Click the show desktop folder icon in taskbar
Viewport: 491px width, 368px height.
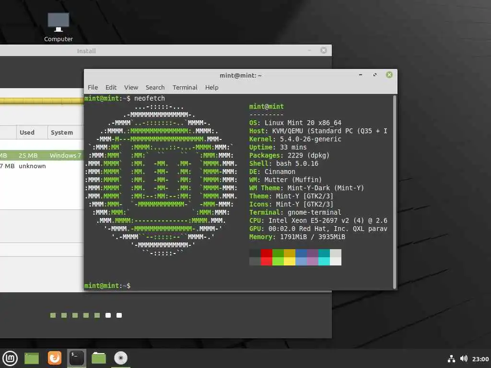click(x=32, y=358)
